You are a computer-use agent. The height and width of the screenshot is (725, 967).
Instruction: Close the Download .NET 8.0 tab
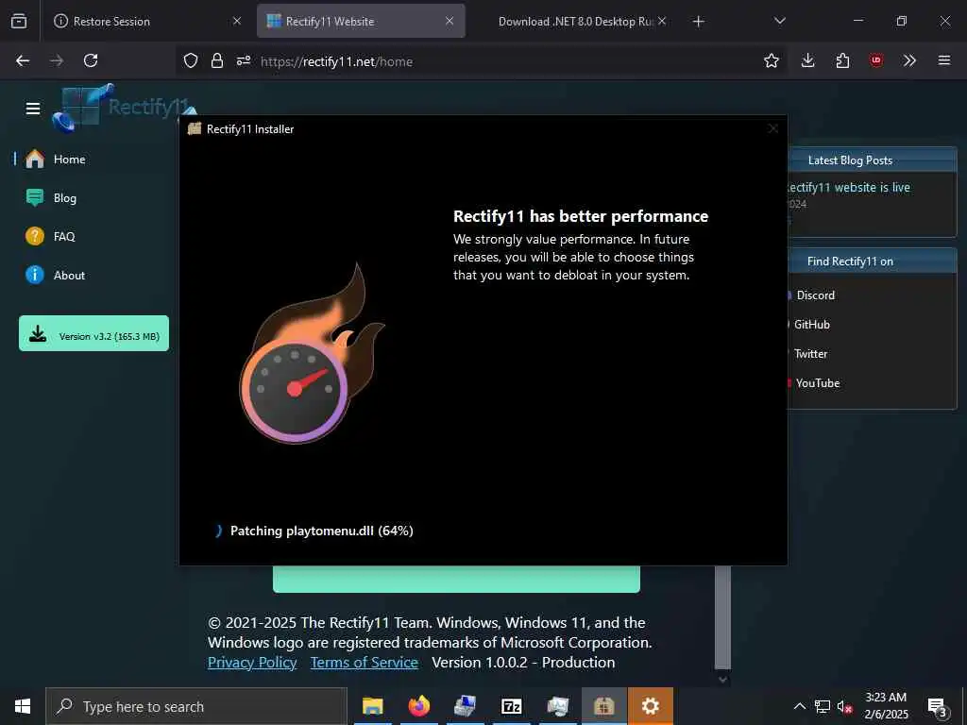(662, 21)
